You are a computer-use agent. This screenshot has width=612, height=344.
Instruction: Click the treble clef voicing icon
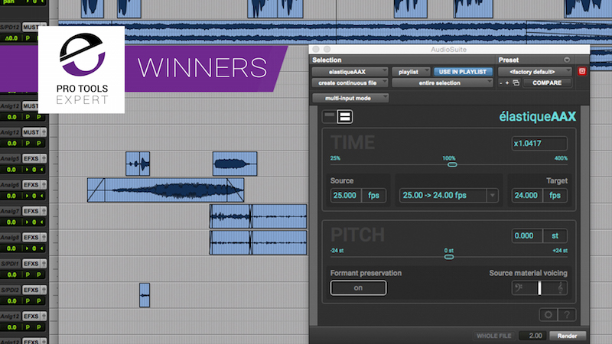tap(560, 288)
